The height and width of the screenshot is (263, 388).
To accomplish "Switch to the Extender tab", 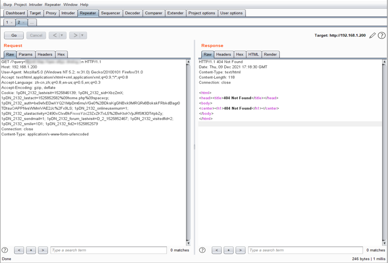I will (175, 13).
